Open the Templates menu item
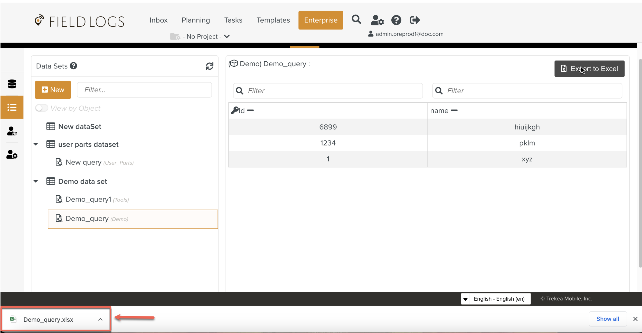The height and width of the screenshot is (333, 642). point(273,20)
